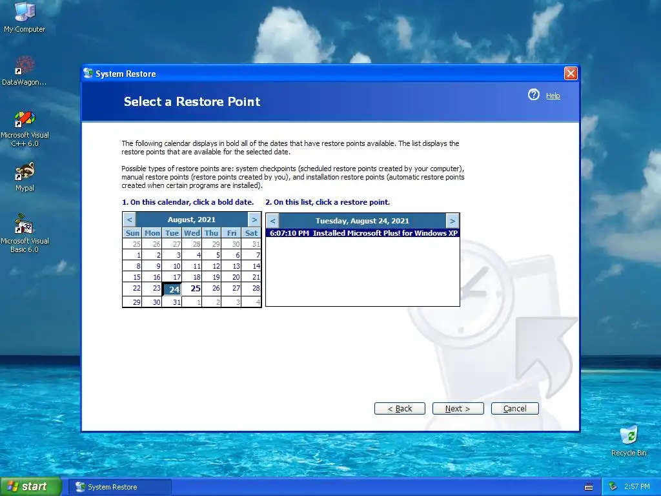Show previous day's restore points list

pyautogui.click(x=273, y=221)
